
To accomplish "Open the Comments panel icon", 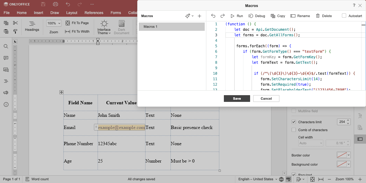I will point(6,58).
